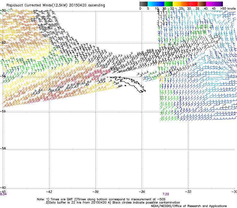Click the "25" knots legend label
Image resolution: width=237 pixels, height=208 pixels.
coord(181,9)
